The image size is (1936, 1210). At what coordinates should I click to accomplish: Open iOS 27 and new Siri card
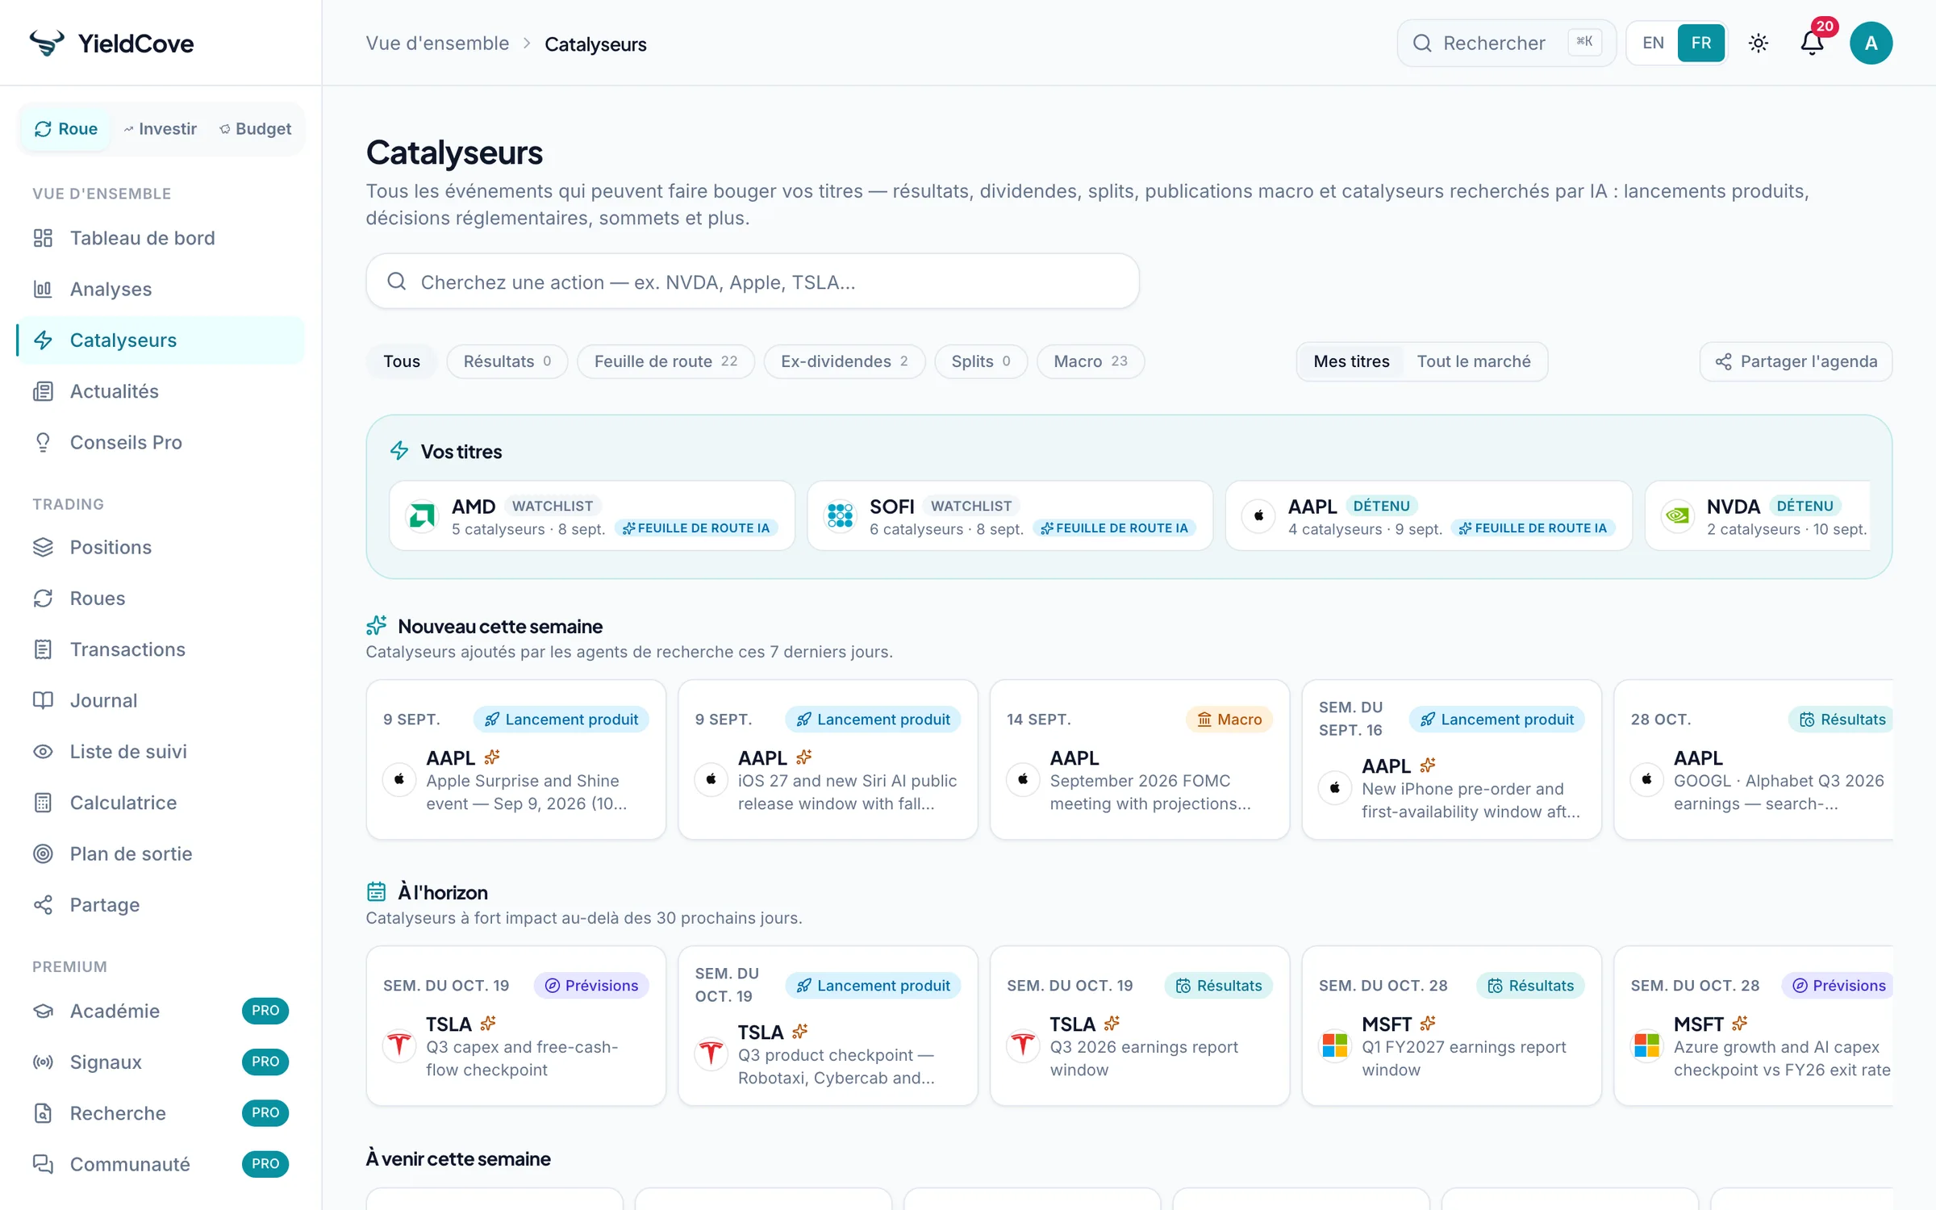tap(828, 759)
